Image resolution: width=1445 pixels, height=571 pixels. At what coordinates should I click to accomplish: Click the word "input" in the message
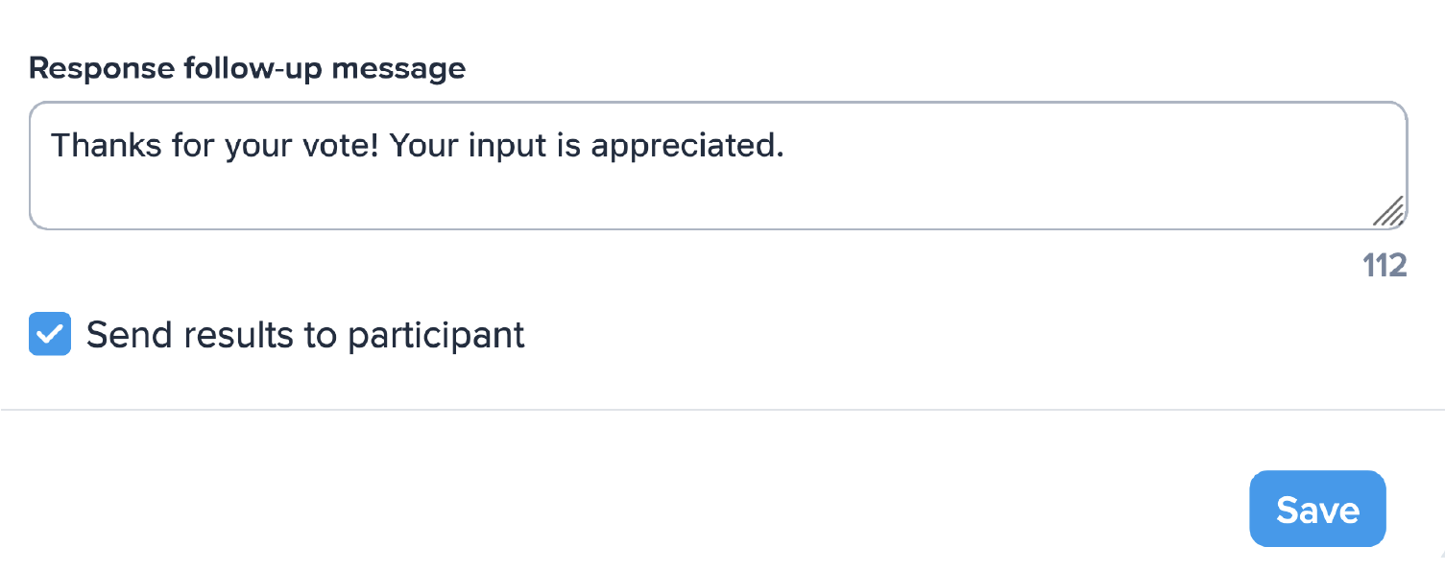click(x=508, y=146)
